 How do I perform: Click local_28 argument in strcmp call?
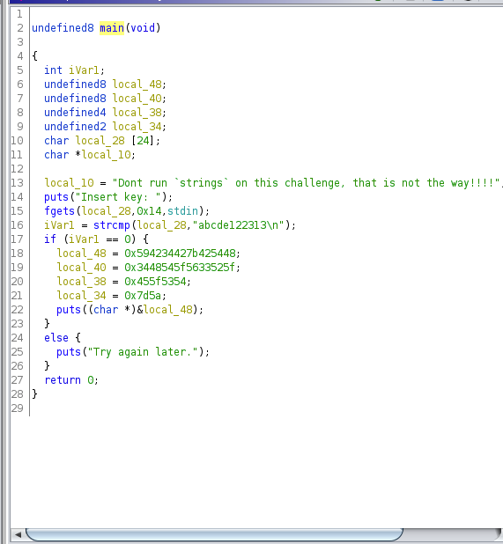[x=162, y=225]
